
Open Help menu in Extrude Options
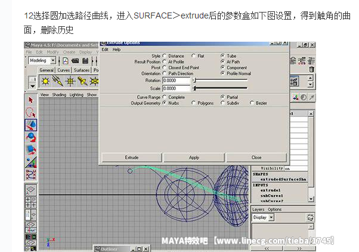[116, 49]
